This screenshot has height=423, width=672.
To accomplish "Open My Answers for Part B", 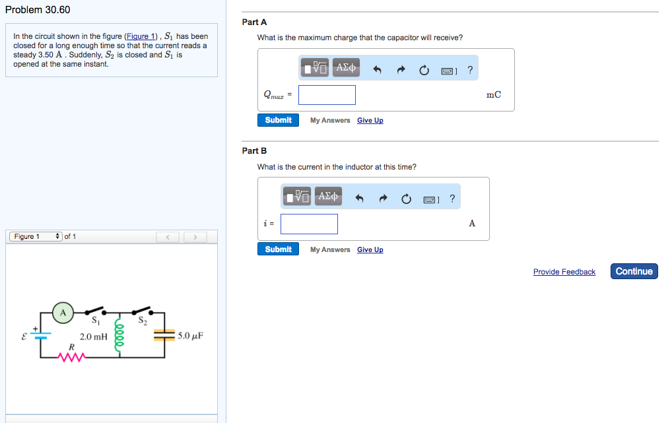I will pos(330,249).
